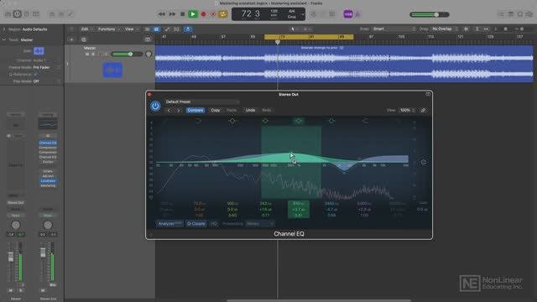The height and width of the screenshot is (302, 537).
Task: Open the Flex Mode Off dropdown
Action: (x=46, y=81)
